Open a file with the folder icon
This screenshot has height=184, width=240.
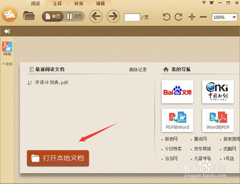(x=29, y=16)
